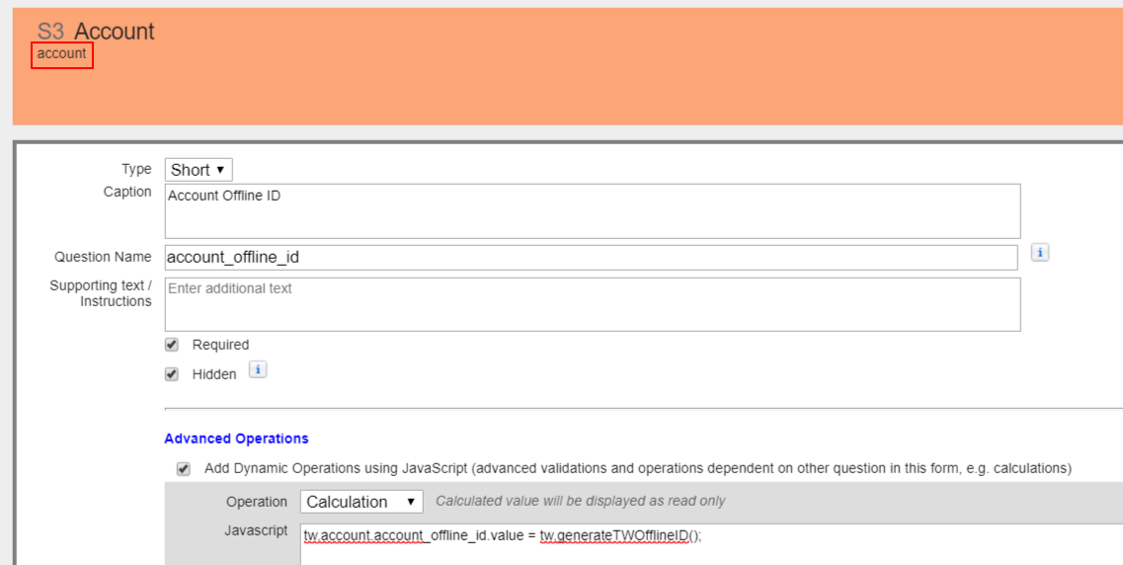1123x565 pixels.
Task: Open the Operation dropdown showing Calculation
Action: (x=361, y=502)
